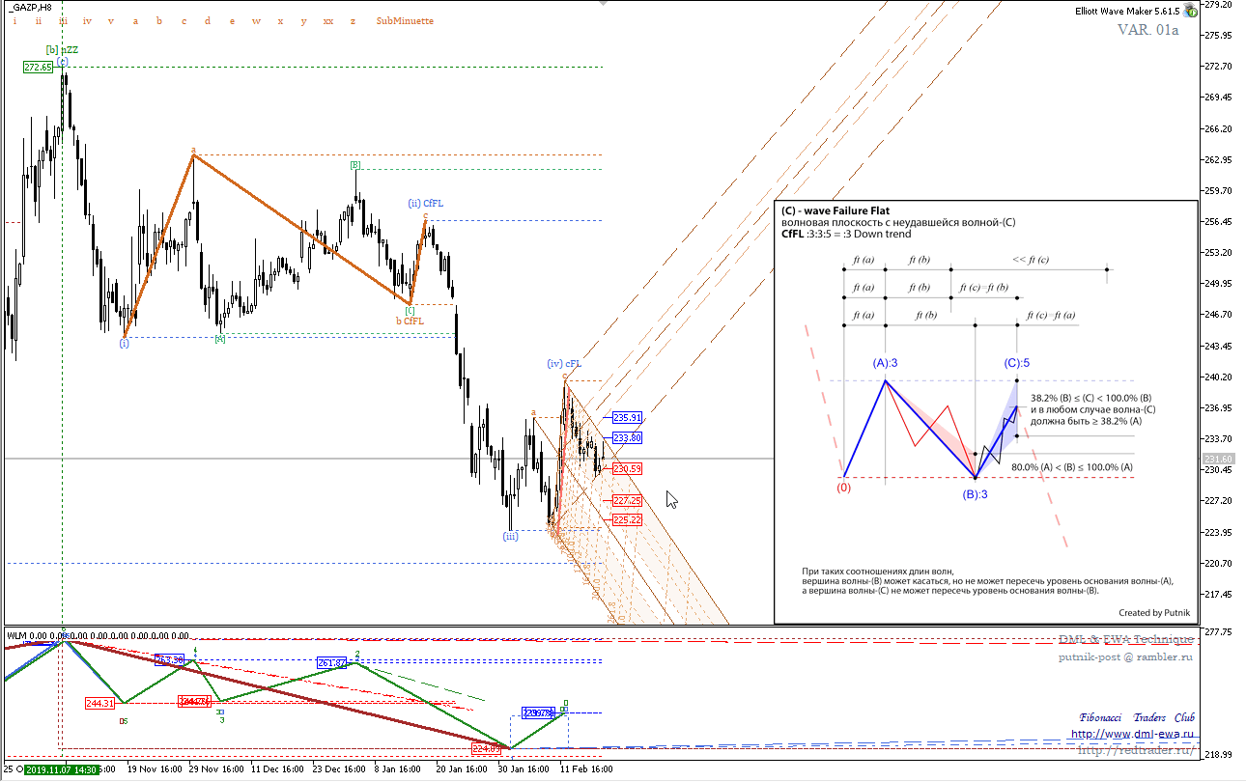Screen dimensions: 1246x782
Task: Choose the 'xx' wave label marker
Action: [x=328, y=20]
